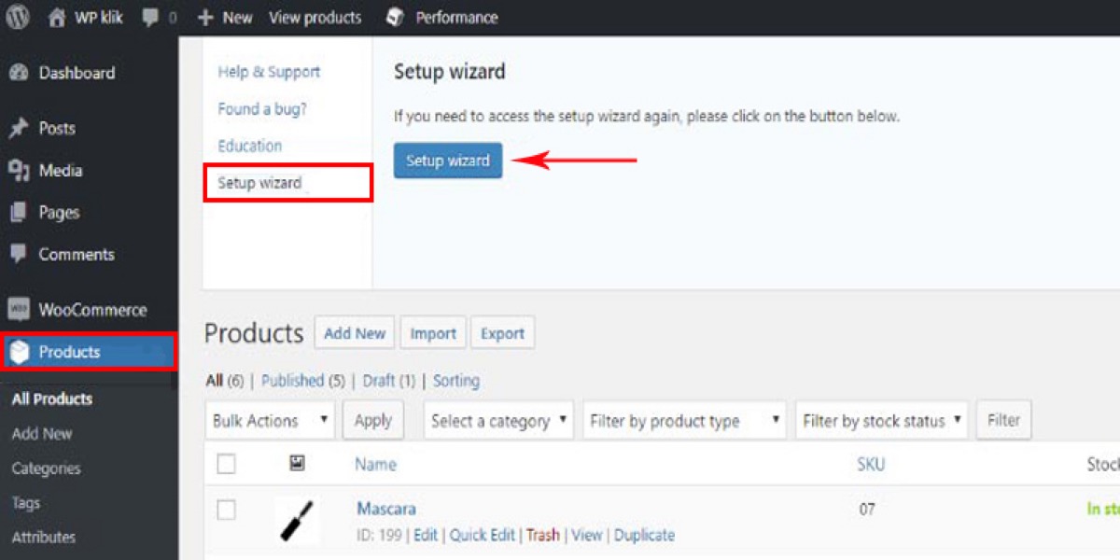Open the Dashboard menu item
This screenshot has width=1120, height=560.
77,73
